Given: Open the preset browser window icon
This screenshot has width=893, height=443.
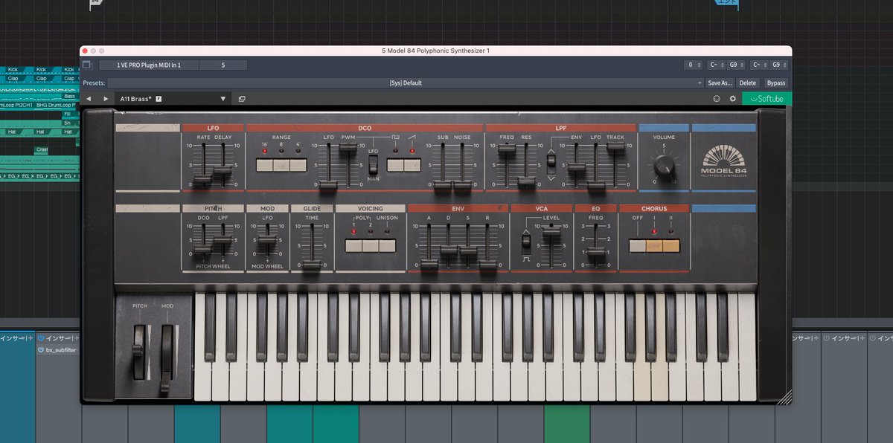Looking at the screenshot, I should pos(242,98).
